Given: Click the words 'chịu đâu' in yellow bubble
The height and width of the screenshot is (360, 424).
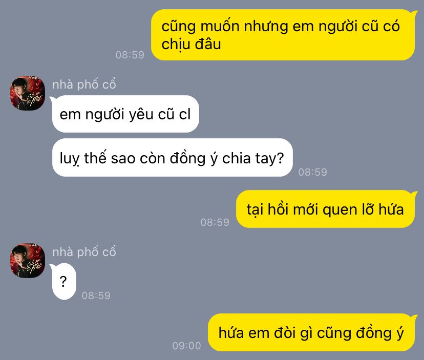Looking at the screenshot, I should point(191,45).
